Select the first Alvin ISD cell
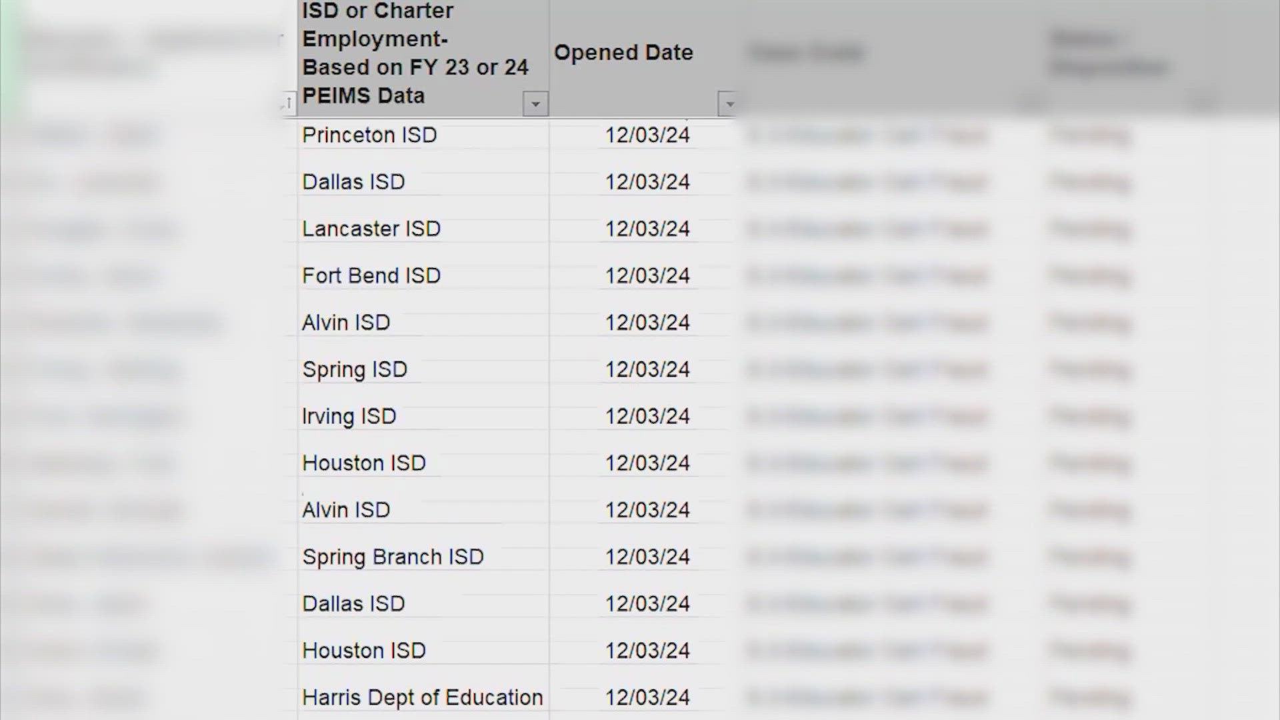This screenshot has height=720, width=1280. (423, 323)
